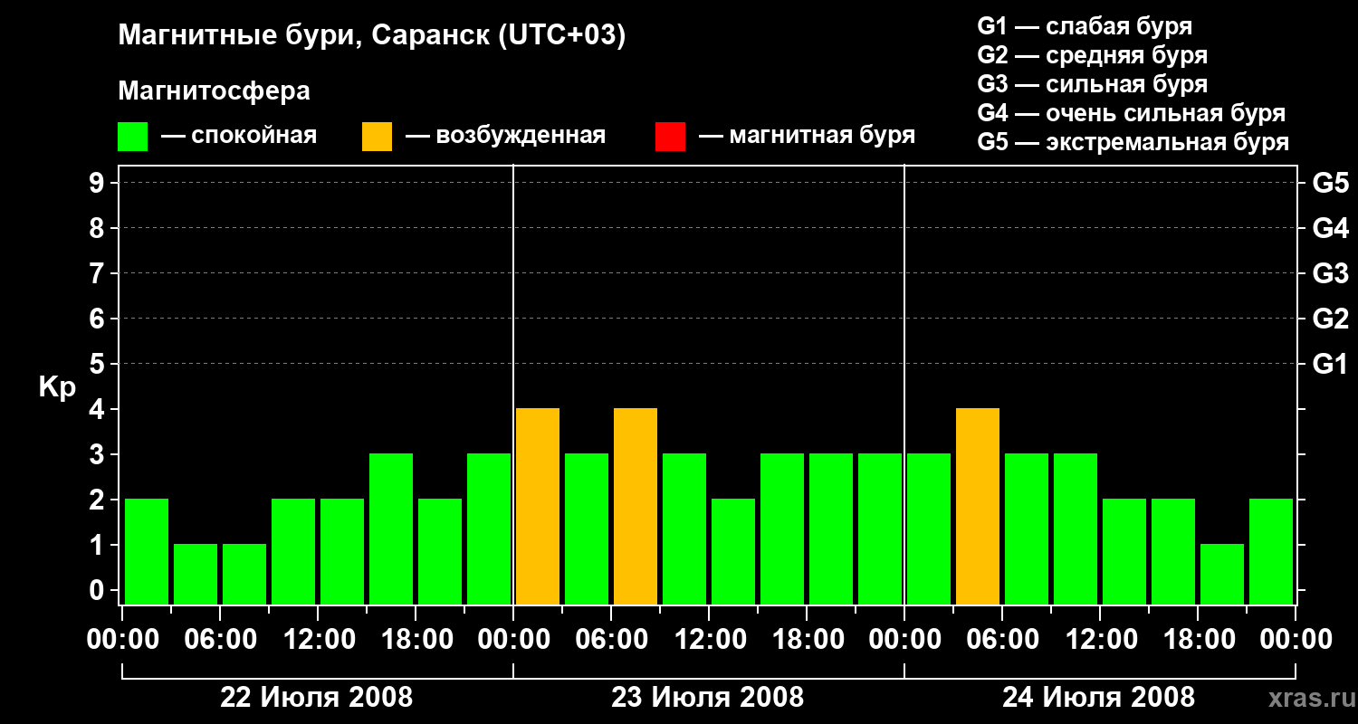Click the Kp 1 bar for 24 July 18:00–21:00
This screenshot has height=724, width=1358.
(1222, 574)
